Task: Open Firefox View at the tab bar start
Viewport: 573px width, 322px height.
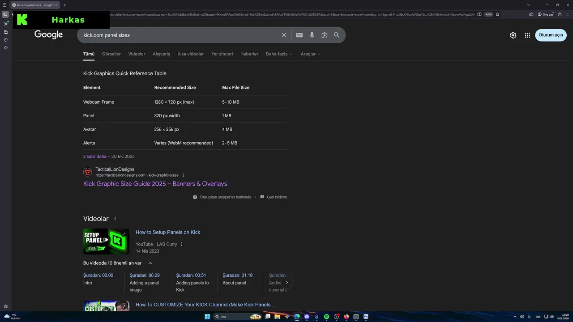Action: click(x=4, y=5)
